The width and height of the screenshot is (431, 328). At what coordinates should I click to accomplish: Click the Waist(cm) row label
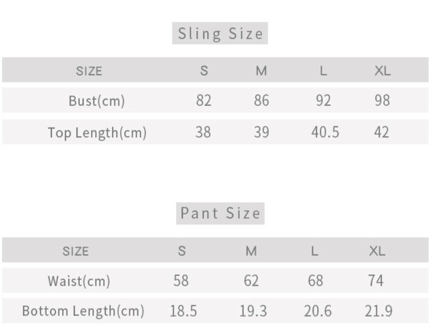(79, 281)
